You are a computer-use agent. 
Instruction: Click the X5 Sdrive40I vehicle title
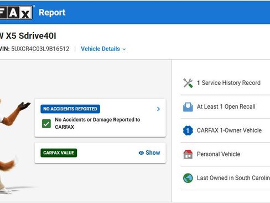(x=31, y=36)
